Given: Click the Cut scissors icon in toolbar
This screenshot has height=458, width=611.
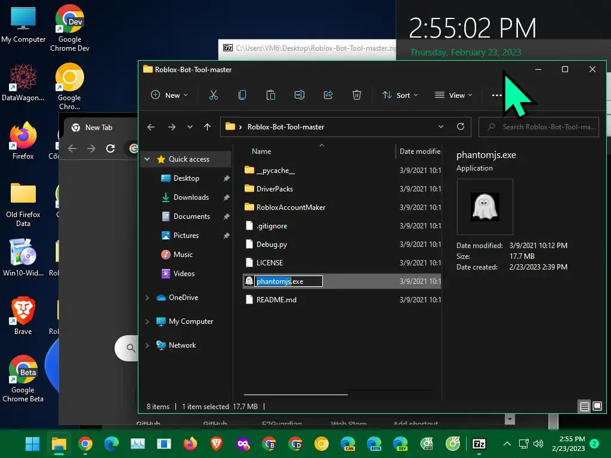Looking at the screenshot, I should click(214, 95).
